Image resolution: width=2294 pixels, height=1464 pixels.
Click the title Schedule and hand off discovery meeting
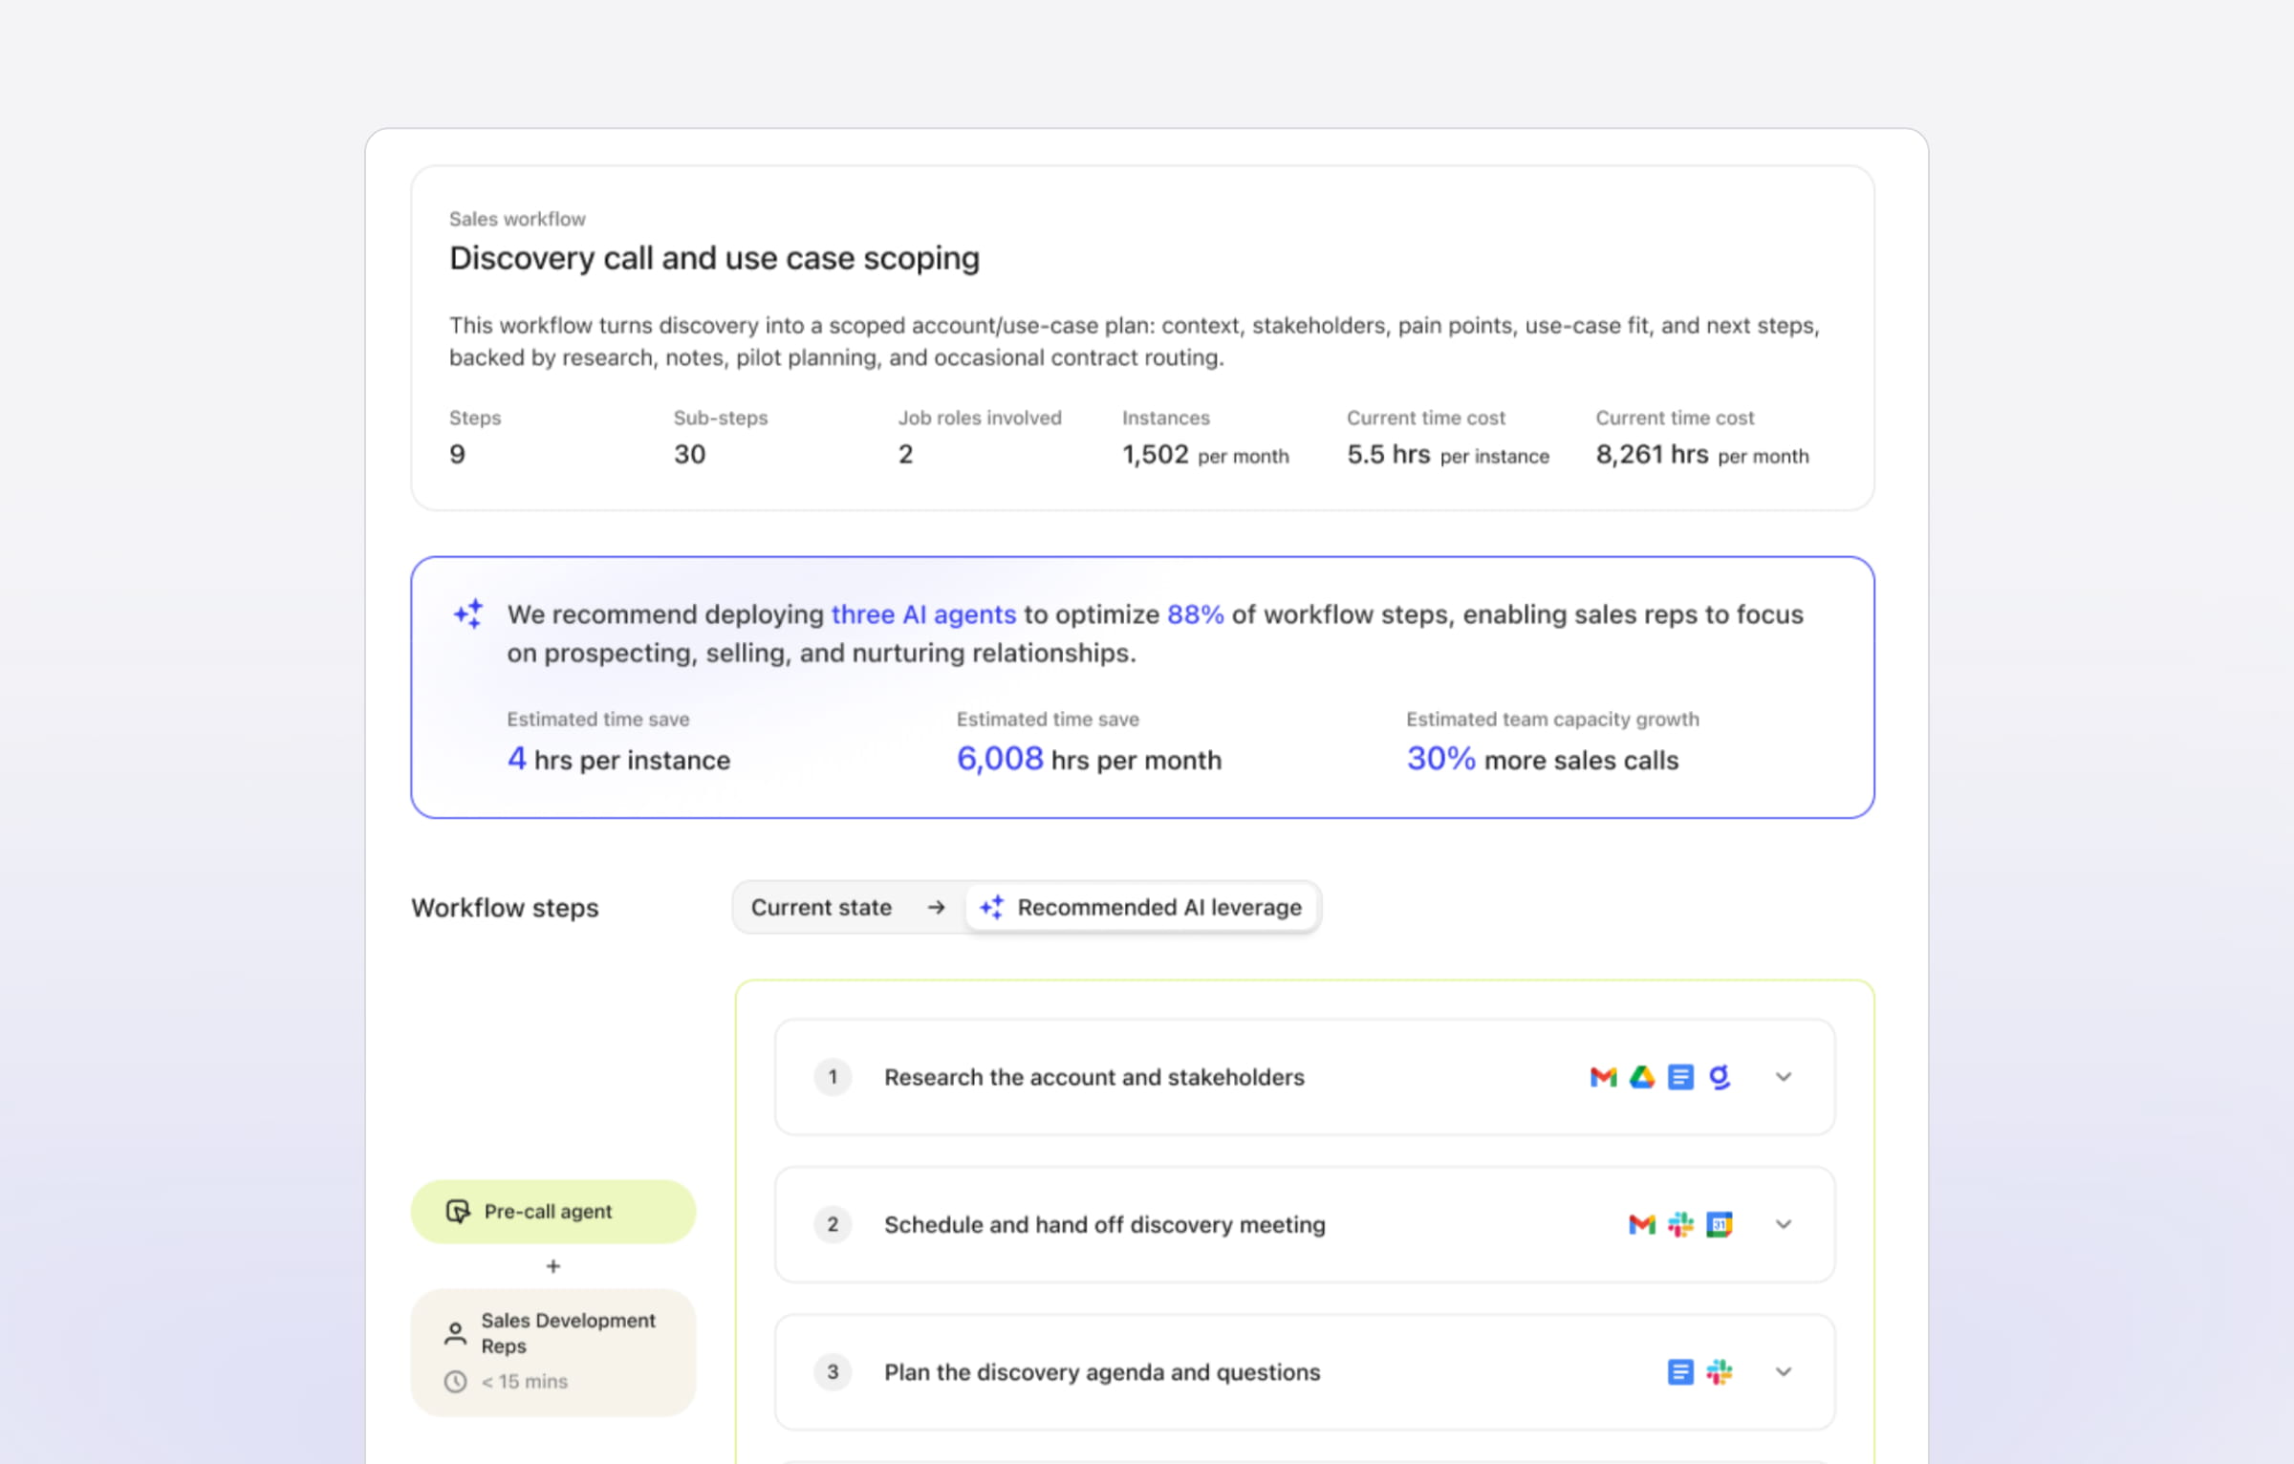pyautogui.click(x=1105, y=1224)
